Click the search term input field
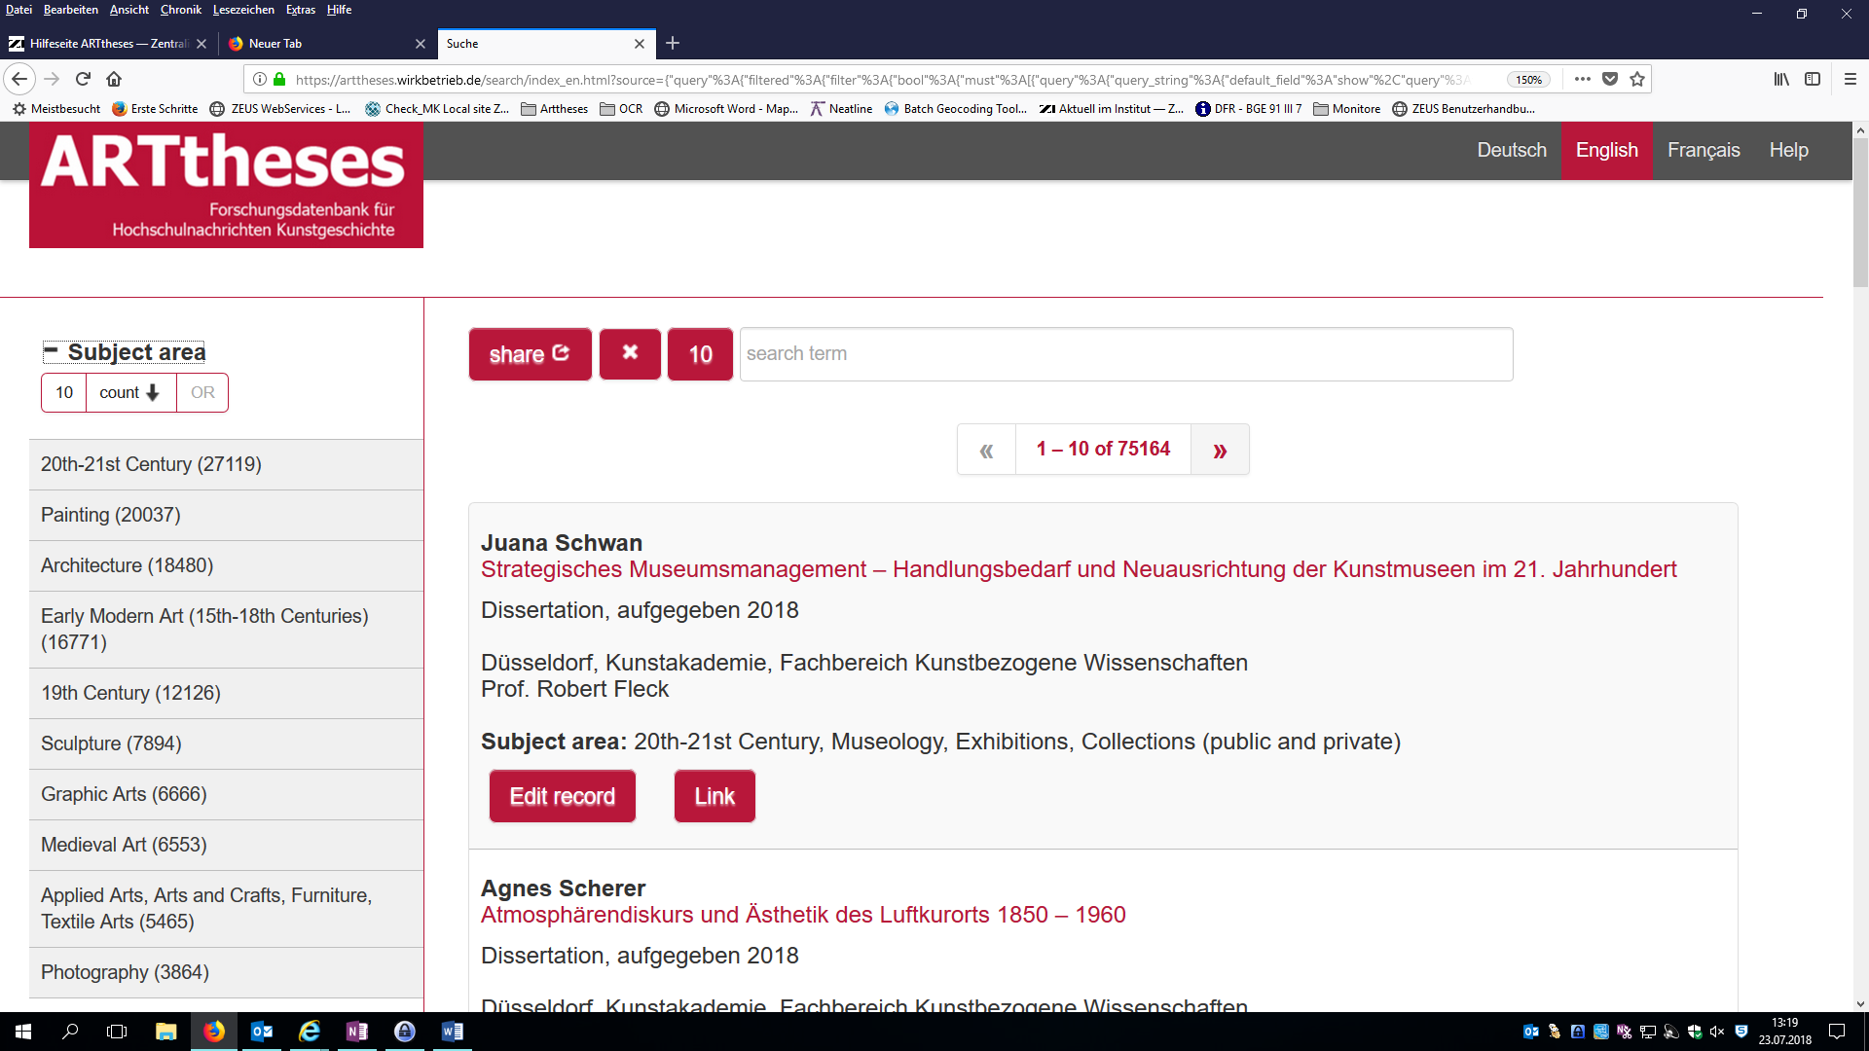The height and width of the screenshot is (1051, 1869). click(x=1125, y=354)
